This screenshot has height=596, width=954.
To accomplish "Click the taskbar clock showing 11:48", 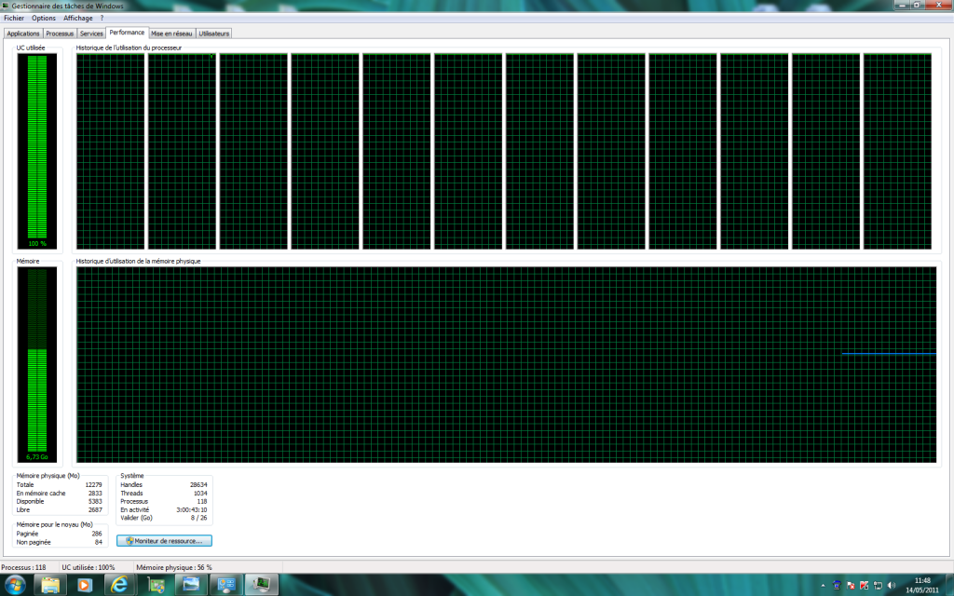I will click(922, 585).
